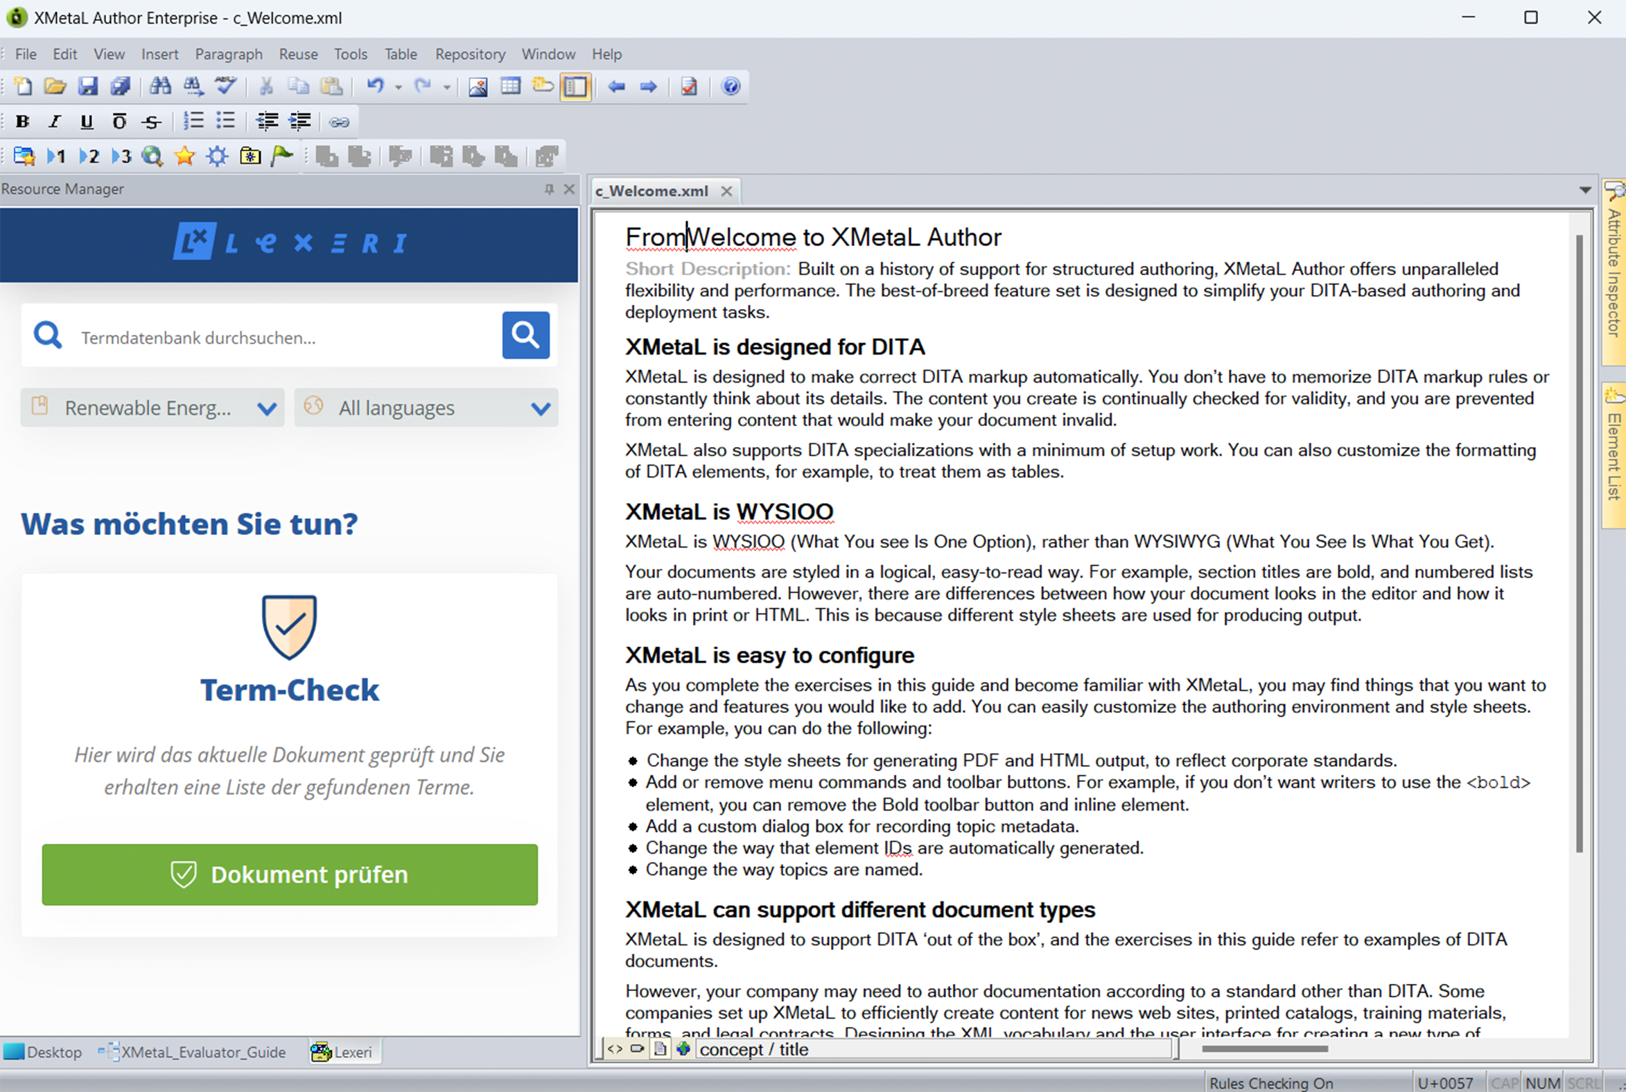Switch to the Lexeri tab
This screenshot has width=1626, height=1092.
tap(343, 1052)
